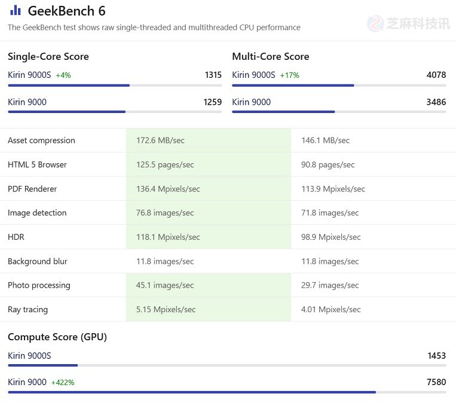Click the bar chart icon beside GeekBench 6
The image size is (456, 406).
(16, 10)
